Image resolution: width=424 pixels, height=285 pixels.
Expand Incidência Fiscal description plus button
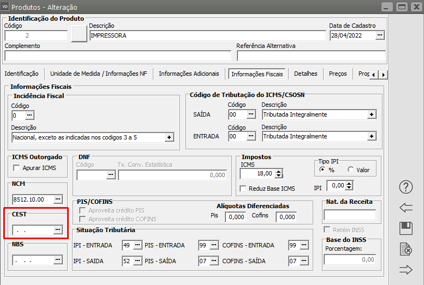169,137
